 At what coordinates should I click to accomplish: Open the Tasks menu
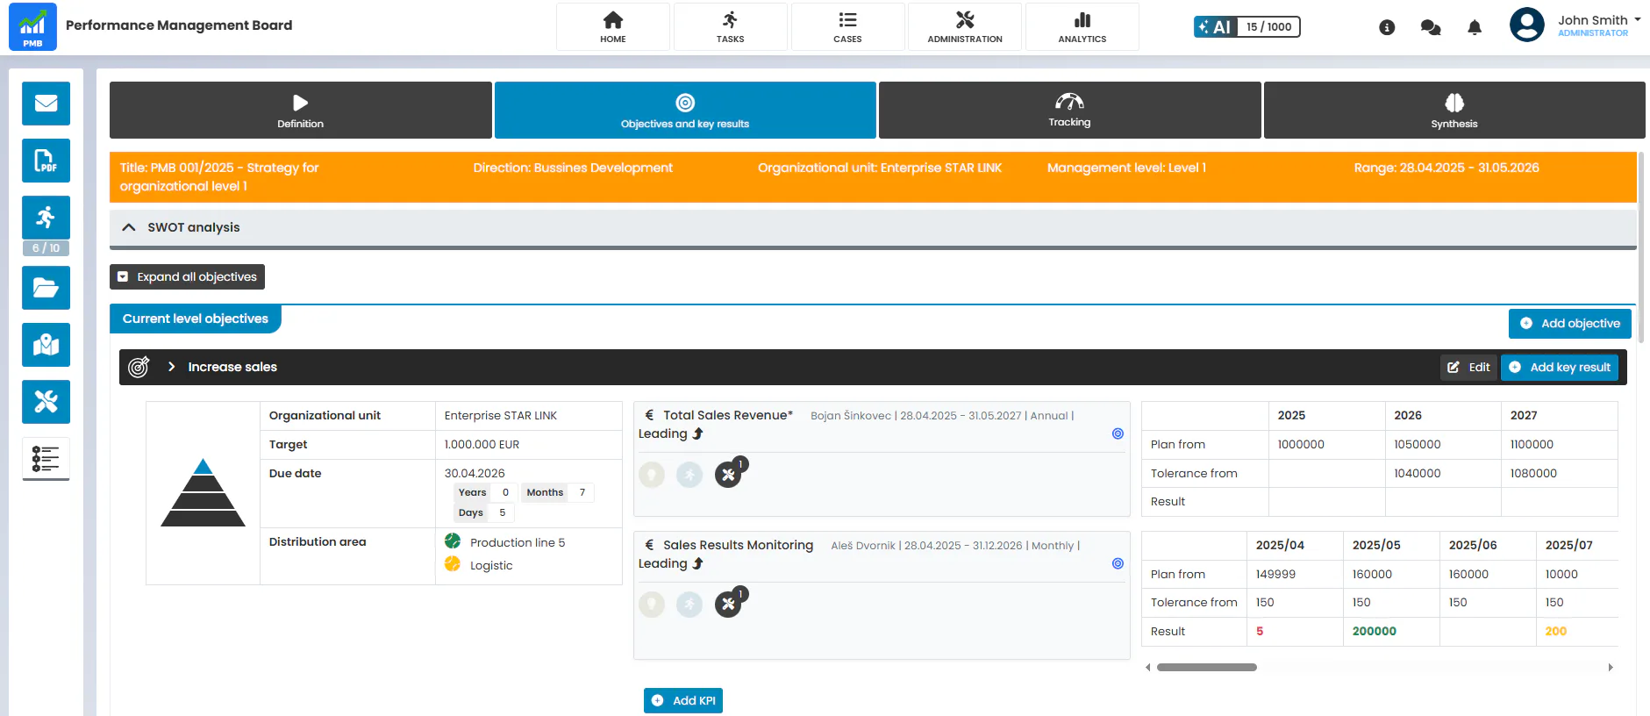[x=730, y=26]
